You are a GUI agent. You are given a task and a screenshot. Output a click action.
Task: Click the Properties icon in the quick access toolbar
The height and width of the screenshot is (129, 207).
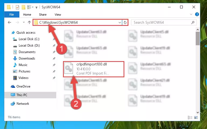click(x=17, y=7)
